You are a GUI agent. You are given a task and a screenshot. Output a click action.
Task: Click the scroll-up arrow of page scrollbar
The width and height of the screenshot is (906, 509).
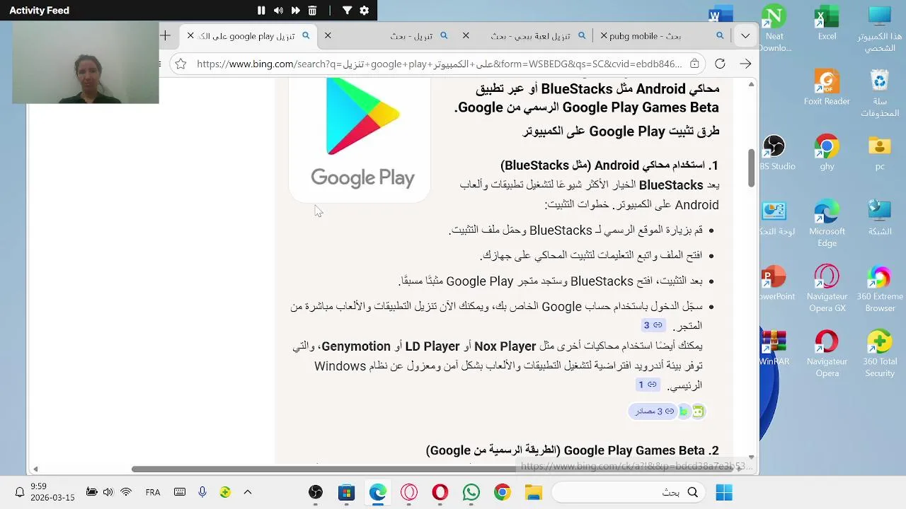[x=751, y=84]
